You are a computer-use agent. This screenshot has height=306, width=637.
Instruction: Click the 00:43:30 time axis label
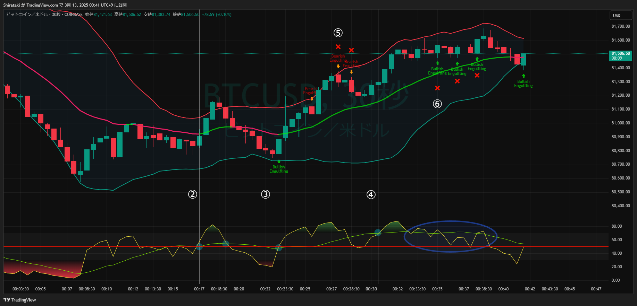click(550, 289)
